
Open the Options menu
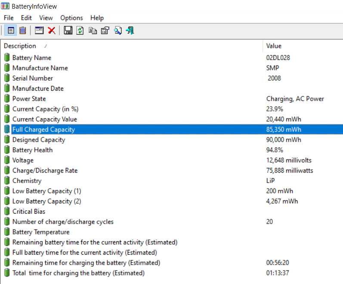(x=71, y=18)
